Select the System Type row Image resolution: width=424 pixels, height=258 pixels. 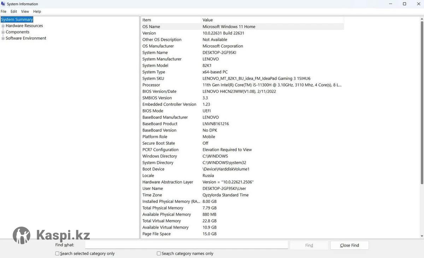pyautogui.click(x=242, y=72)
